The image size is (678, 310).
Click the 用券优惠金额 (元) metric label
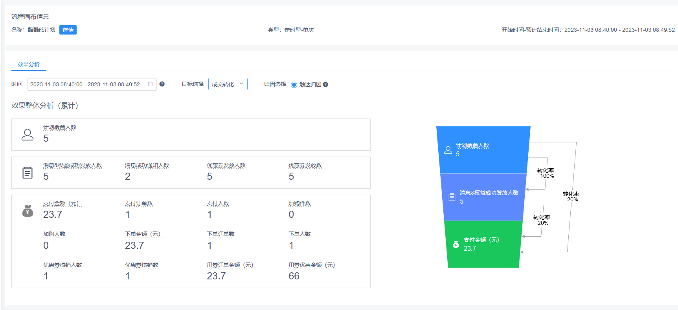pyautogui.click(x=312, y=265)
